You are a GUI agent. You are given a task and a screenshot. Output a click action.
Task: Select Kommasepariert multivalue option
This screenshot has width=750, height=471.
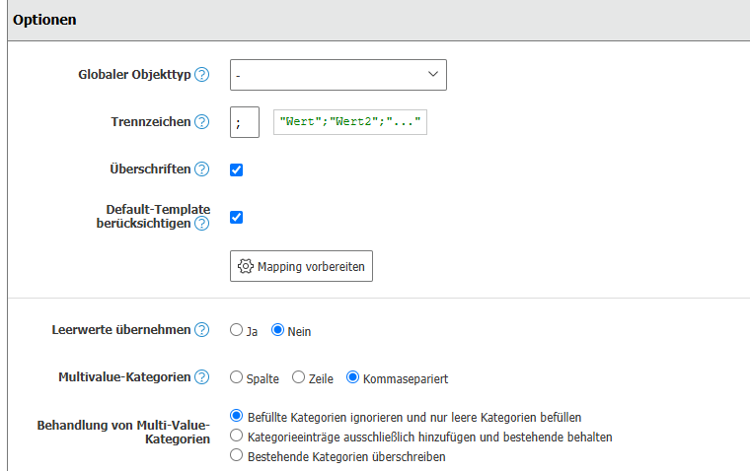point(352,377)
